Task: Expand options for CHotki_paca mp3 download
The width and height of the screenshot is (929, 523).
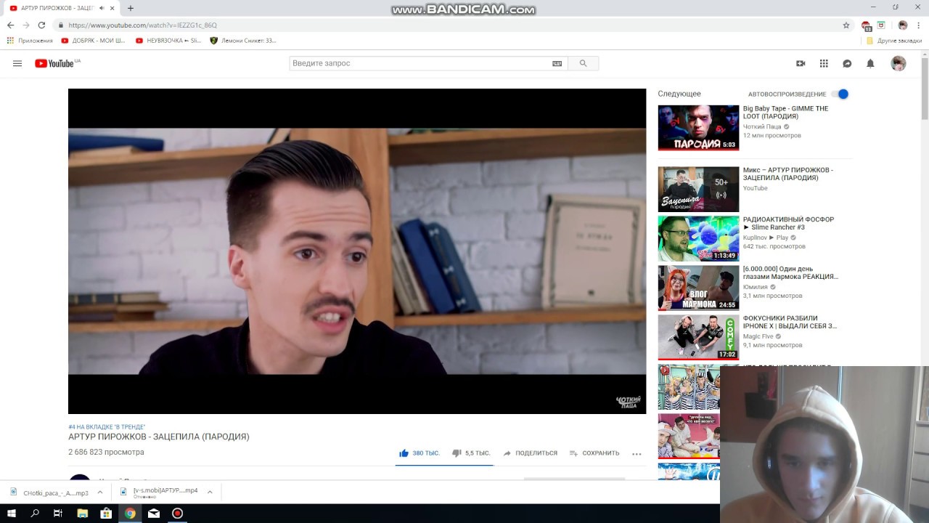Action: (100, 492)
